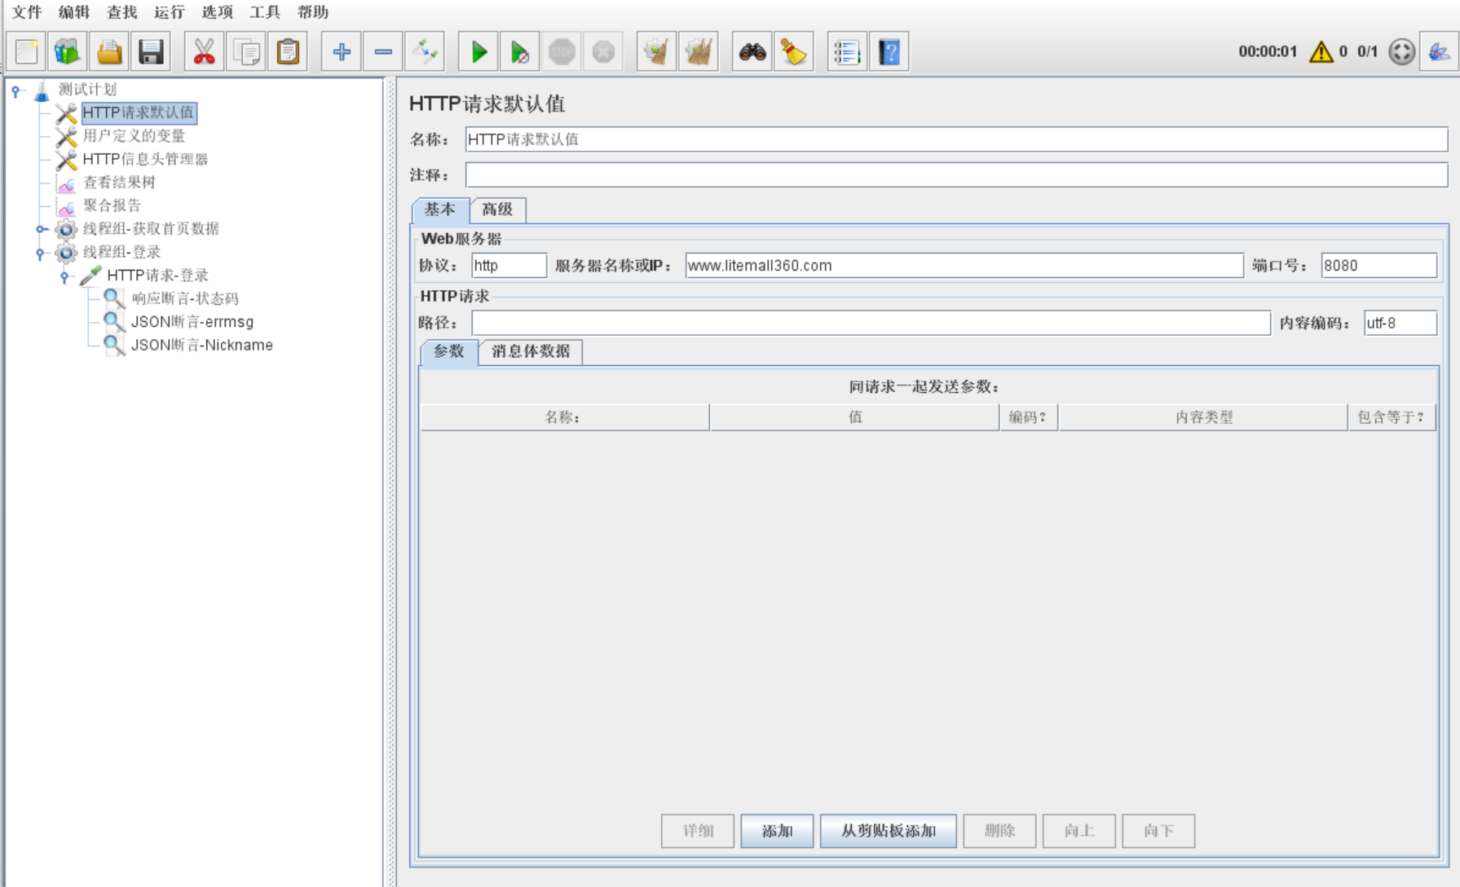This screenshot has width=1460, height=887.
Task: Open the 工具 menu
Action: click(265, 12)
